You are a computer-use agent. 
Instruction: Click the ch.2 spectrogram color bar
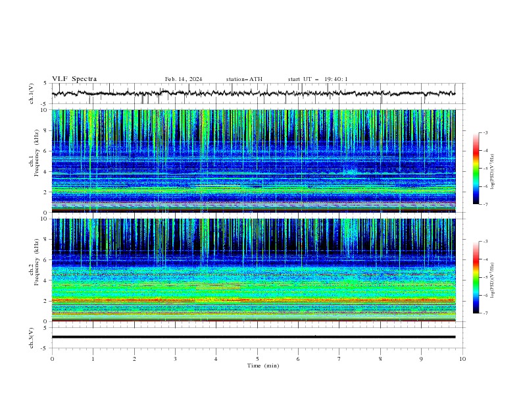476,277
